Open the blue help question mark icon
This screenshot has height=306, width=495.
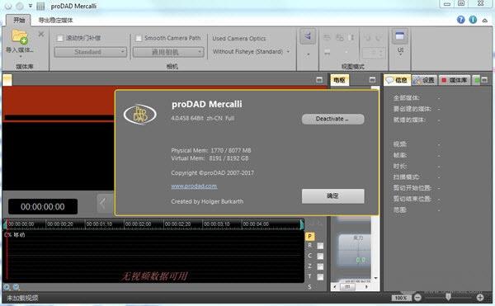pos(460,20)
